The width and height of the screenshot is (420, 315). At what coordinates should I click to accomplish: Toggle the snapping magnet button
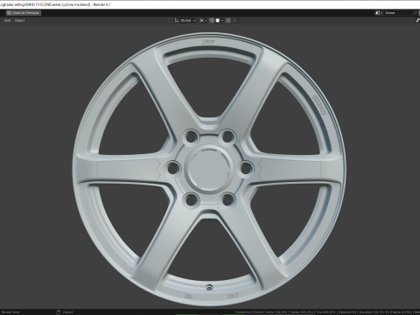click(212, 20)
